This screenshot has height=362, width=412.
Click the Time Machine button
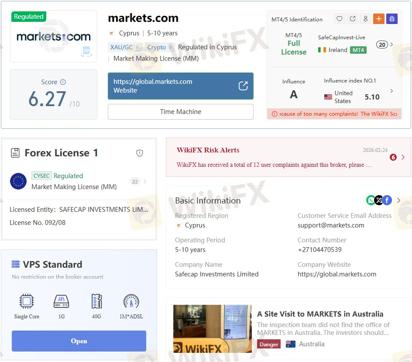[180, 112]
